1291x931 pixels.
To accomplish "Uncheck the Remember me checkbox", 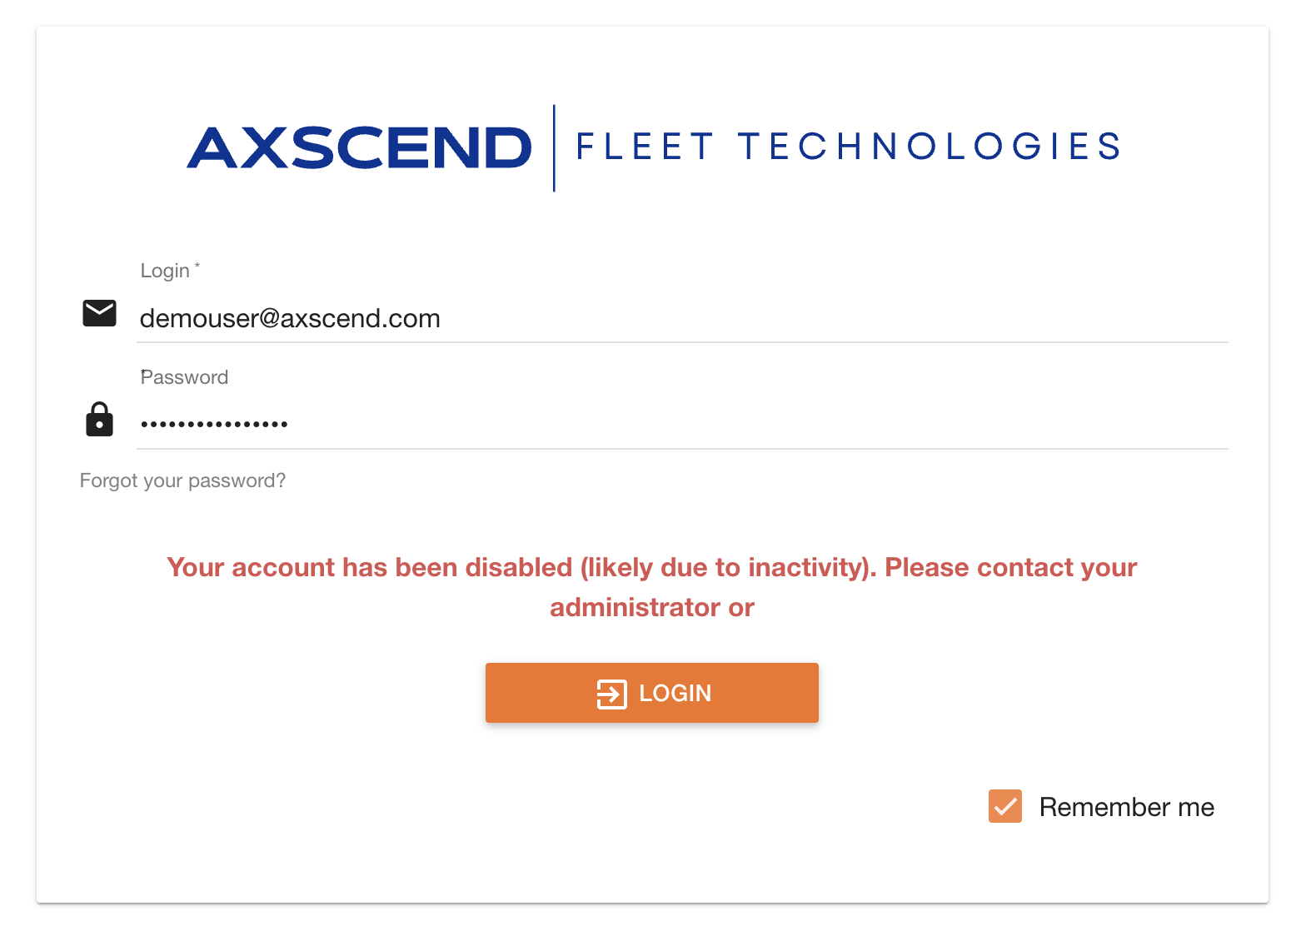I will click(1004, 806).
